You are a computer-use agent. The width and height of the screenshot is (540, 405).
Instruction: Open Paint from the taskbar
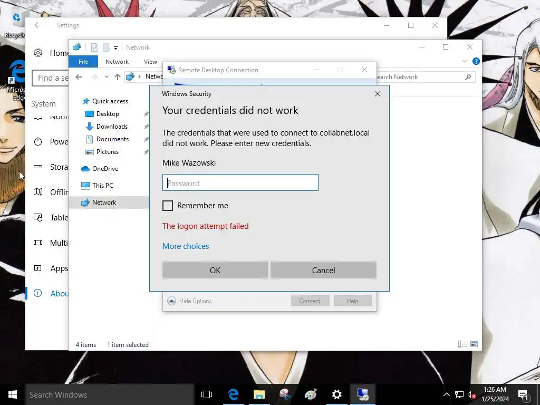311,394
